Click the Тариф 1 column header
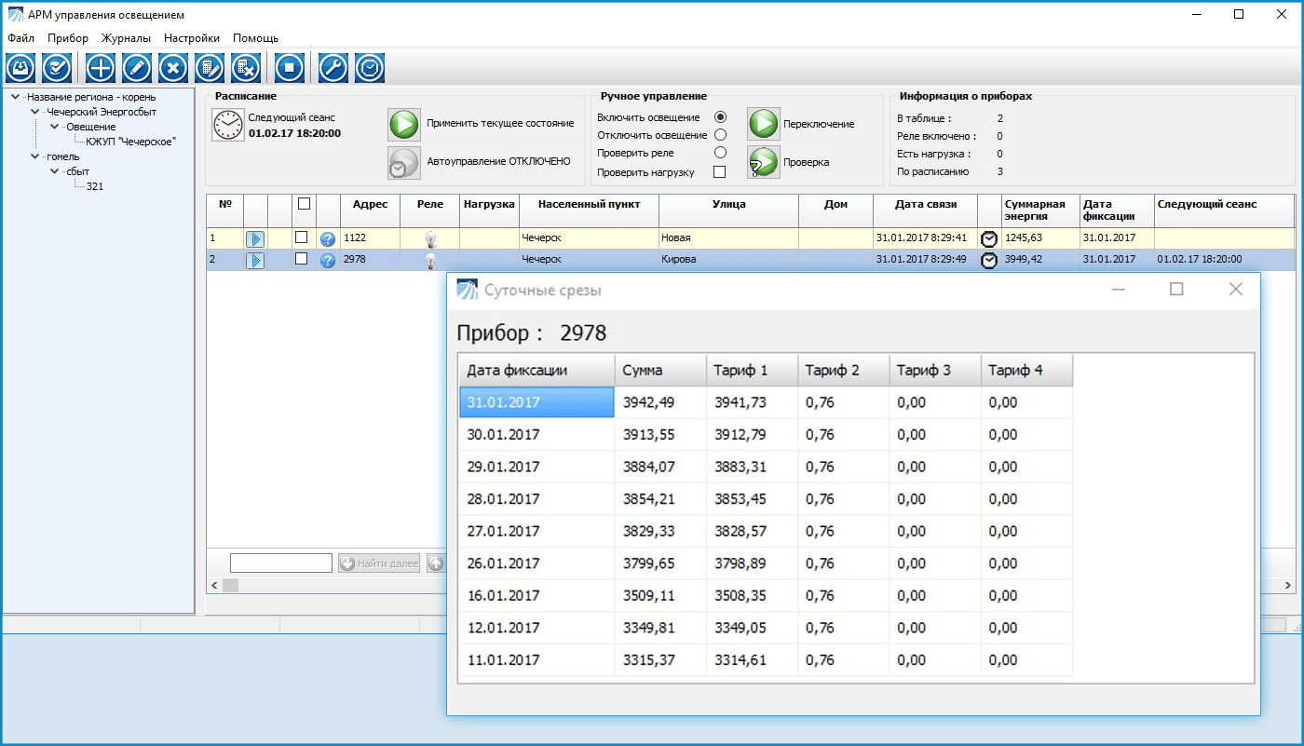Viewport: 1304px width, 746px height. pos(752,370)
